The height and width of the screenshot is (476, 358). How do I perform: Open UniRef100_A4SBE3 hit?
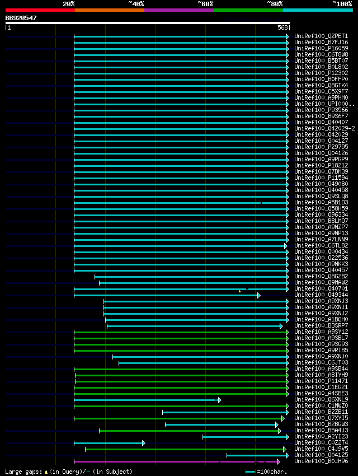click(321, 394)
